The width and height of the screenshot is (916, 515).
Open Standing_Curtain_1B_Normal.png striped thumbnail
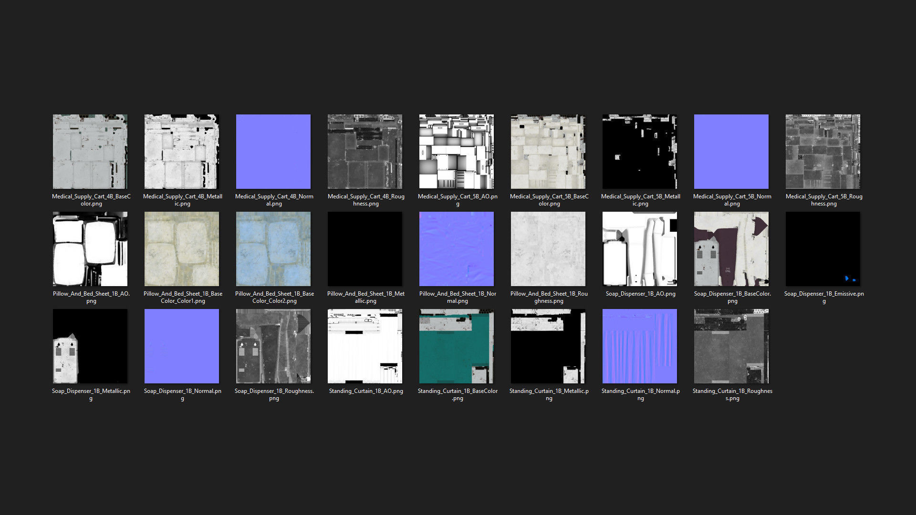[x=640, y=346]
